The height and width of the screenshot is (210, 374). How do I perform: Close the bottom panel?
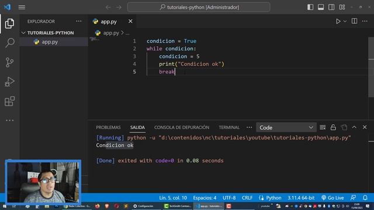(x=365, y=127)
